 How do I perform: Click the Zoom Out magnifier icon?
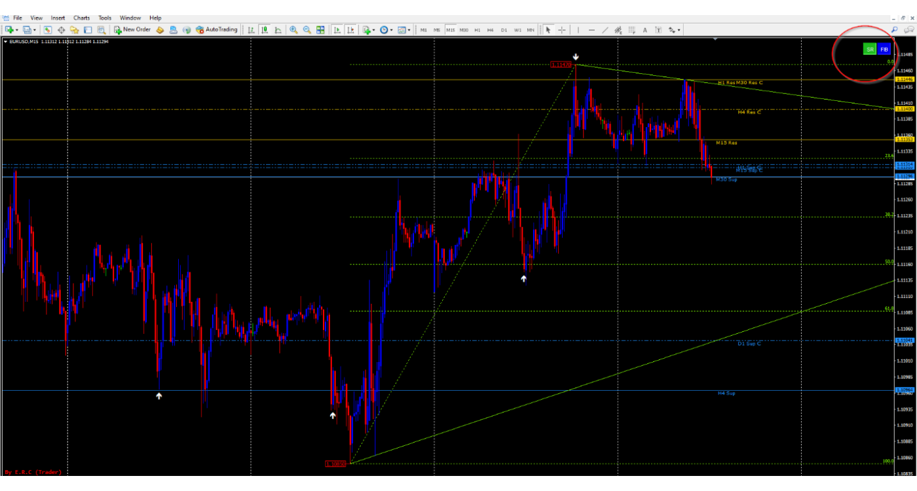click(307, 29)
